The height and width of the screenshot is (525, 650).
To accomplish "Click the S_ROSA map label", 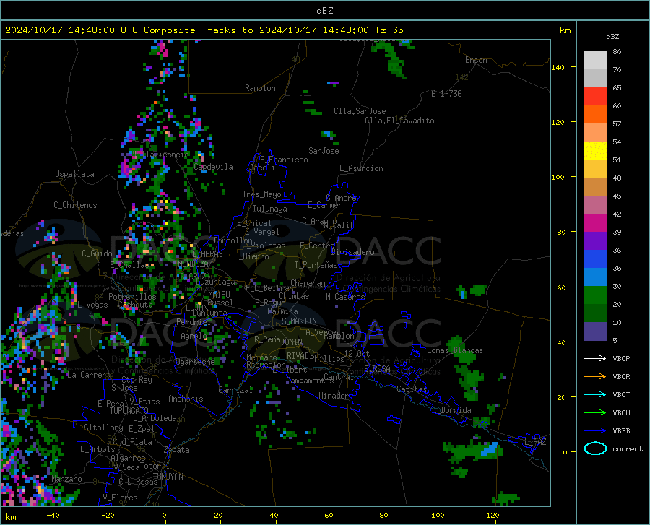I will pyautogui.click(x=377, y=368).
